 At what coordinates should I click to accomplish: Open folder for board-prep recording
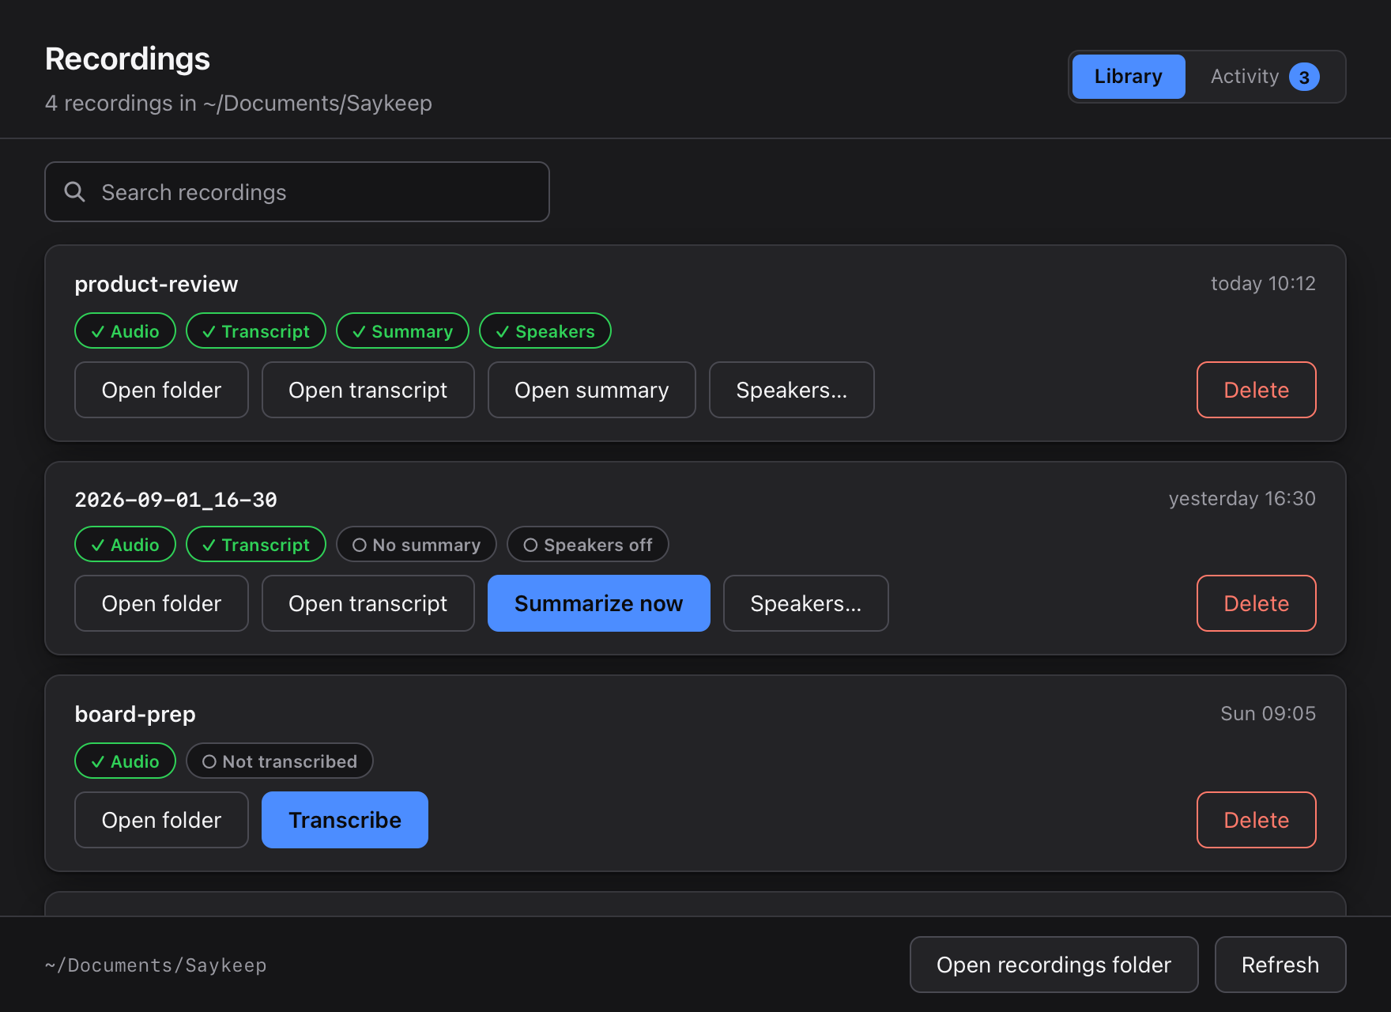pyautogui.click(x=161, y=820)
